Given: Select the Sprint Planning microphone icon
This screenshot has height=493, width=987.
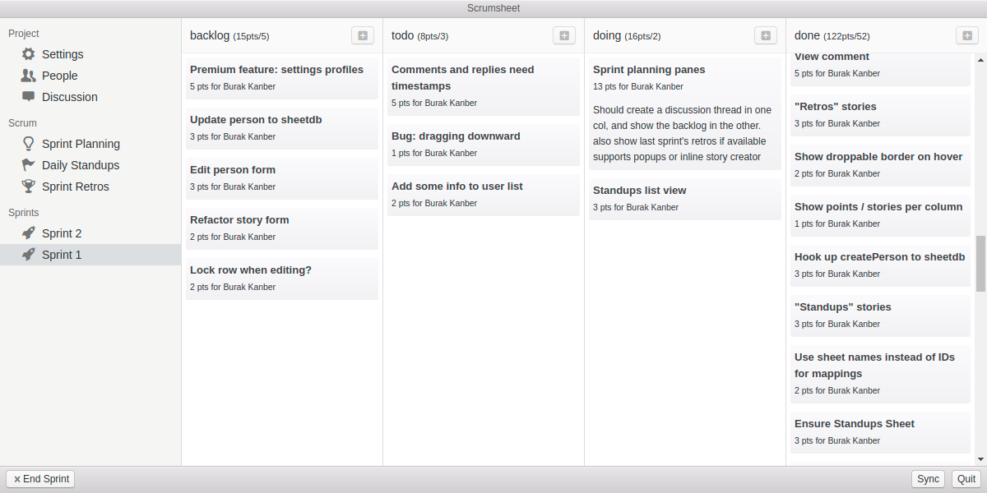Looking at the screenshot, I should coord(27,143).
